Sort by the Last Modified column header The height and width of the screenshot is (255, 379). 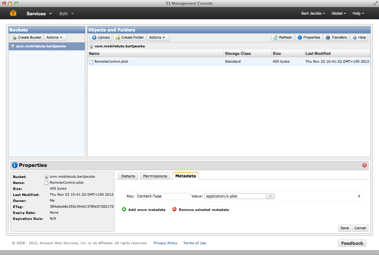point(337,53)
